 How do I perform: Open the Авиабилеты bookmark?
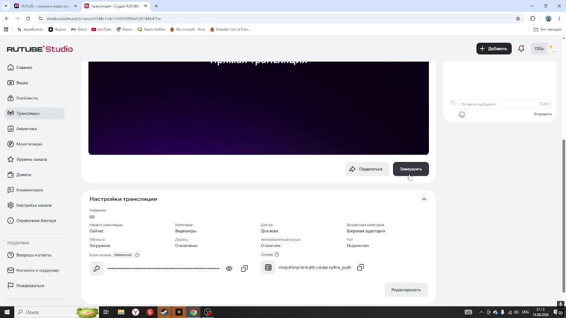[x=30, y=30]
